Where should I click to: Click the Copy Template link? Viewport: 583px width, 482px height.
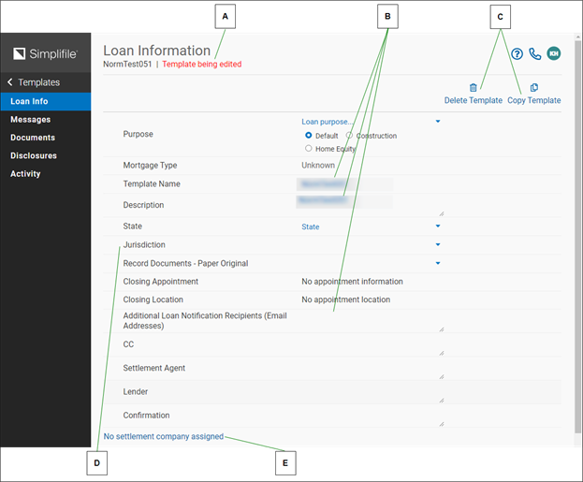click(534, 100)
